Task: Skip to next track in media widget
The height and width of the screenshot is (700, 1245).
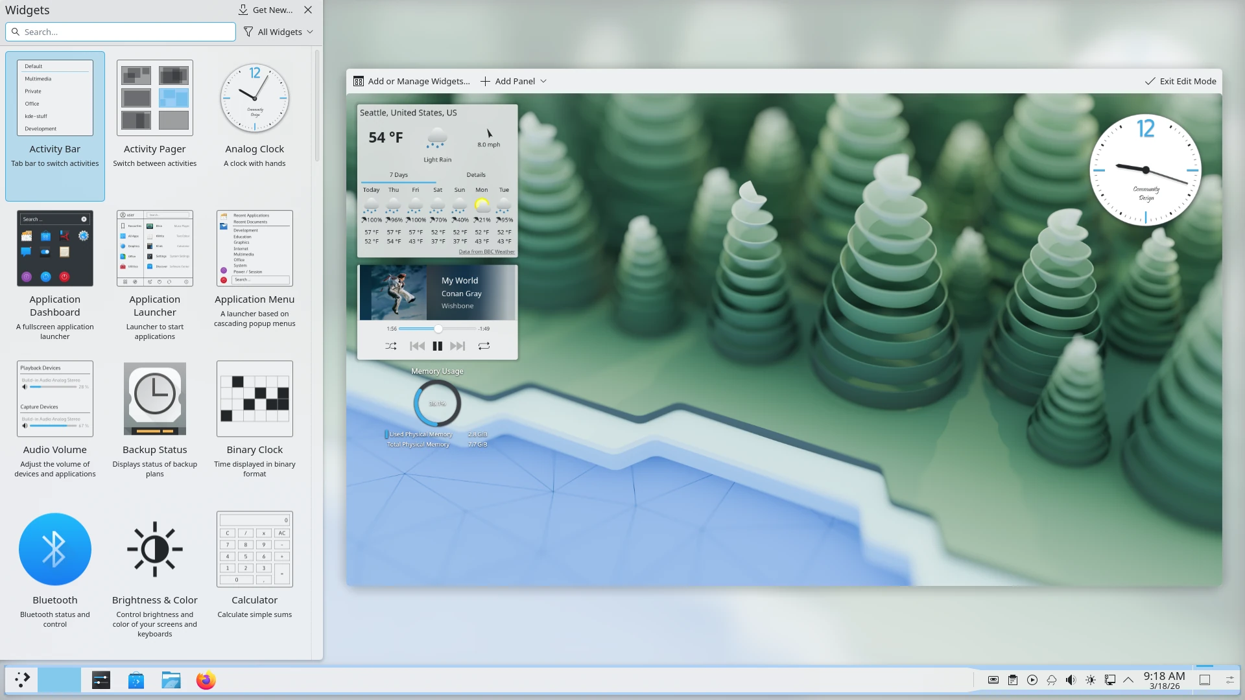Action: tap(458, 346)
